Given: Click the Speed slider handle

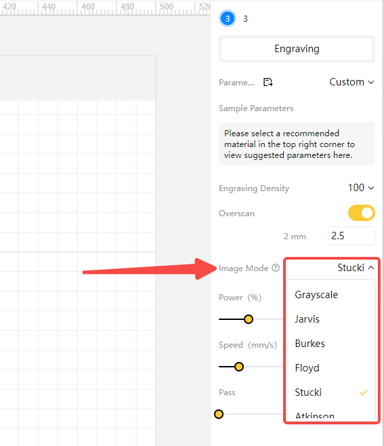Looking at the screenshot, I should click(239, 367).
